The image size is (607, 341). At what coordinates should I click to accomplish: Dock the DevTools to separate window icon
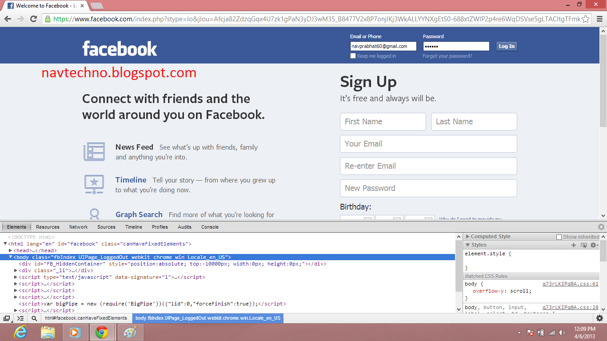[x=7, y=318]
